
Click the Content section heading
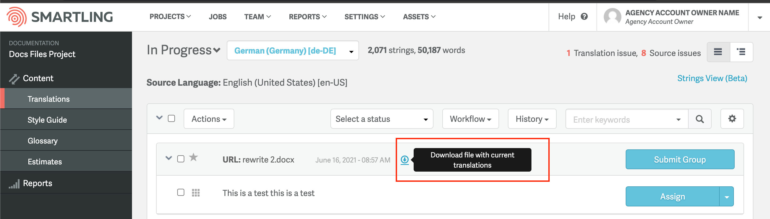click(38, 78)
